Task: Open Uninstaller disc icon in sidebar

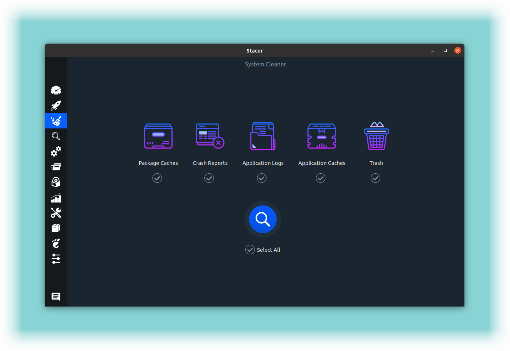Action: coord(56,182)
